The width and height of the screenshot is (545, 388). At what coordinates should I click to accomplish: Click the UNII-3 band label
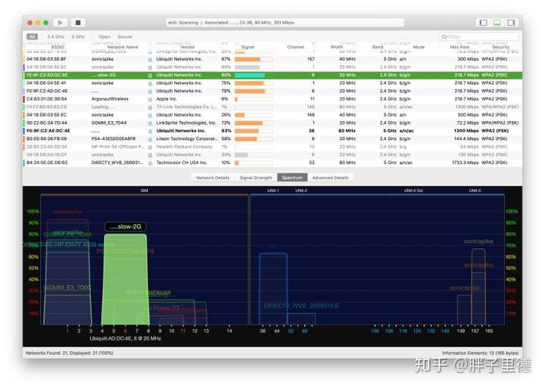(x=475, y=191)
